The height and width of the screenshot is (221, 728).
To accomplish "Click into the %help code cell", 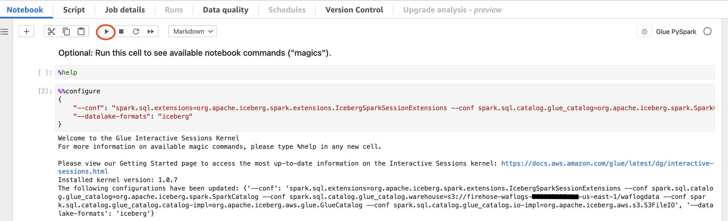I will coord(385,72).
